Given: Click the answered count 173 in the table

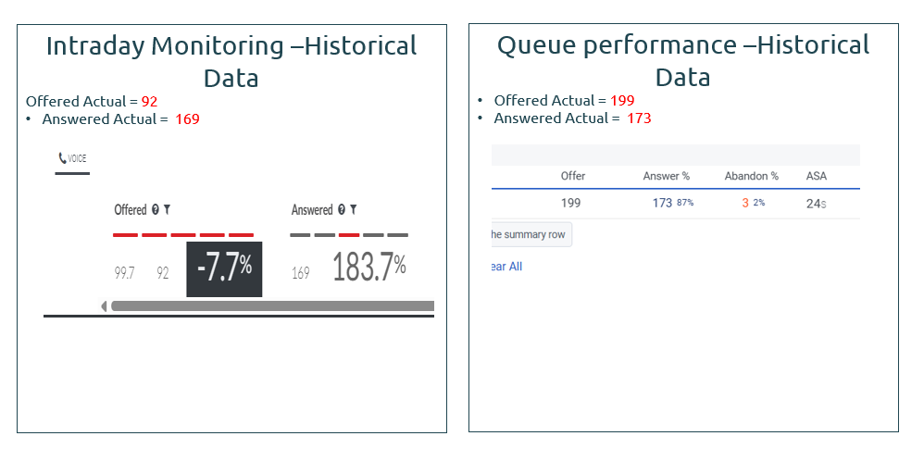Looking at the screenshot, I should point(662,203).
